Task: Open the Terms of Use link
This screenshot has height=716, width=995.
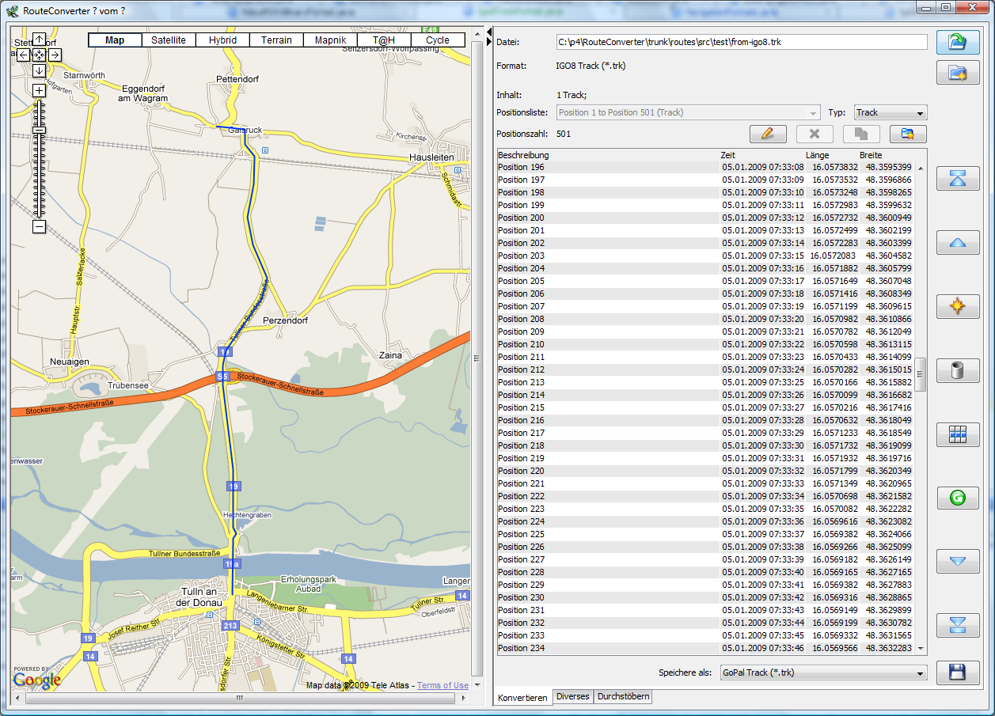Action: tap(442, 685)
